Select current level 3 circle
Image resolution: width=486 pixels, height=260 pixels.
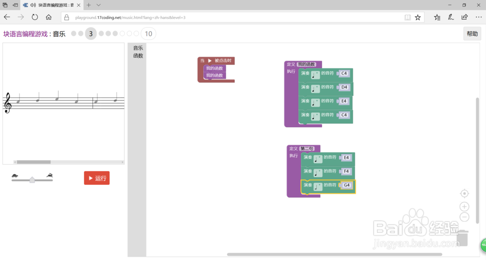(91, 34)
